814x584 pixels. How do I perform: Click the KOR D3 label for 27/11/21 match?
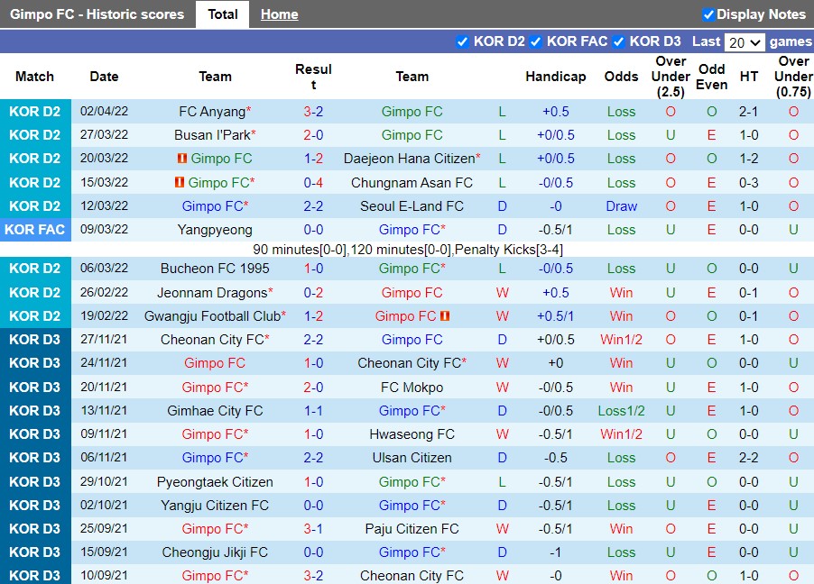pyautogui.click(x=35, y=340)
